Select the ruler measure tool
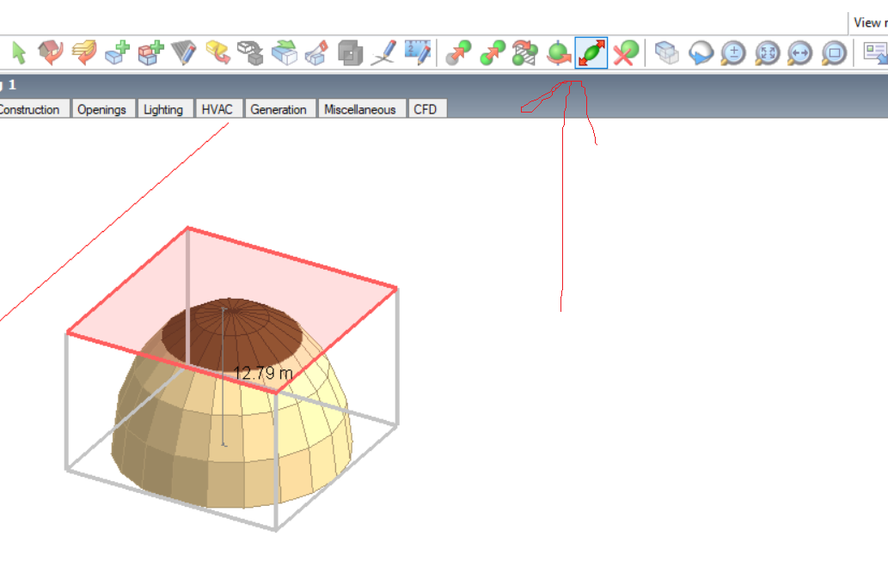 tap(418, 52)
